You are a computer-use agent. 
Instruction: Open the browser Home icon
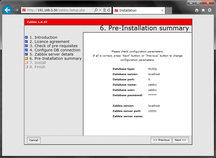click(197, 10)
